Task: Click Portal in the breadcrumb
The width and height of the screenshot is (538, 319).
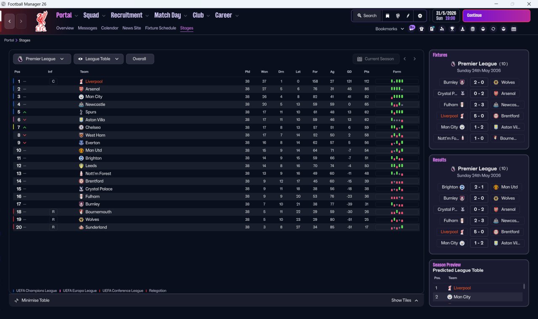Action: 9,40
